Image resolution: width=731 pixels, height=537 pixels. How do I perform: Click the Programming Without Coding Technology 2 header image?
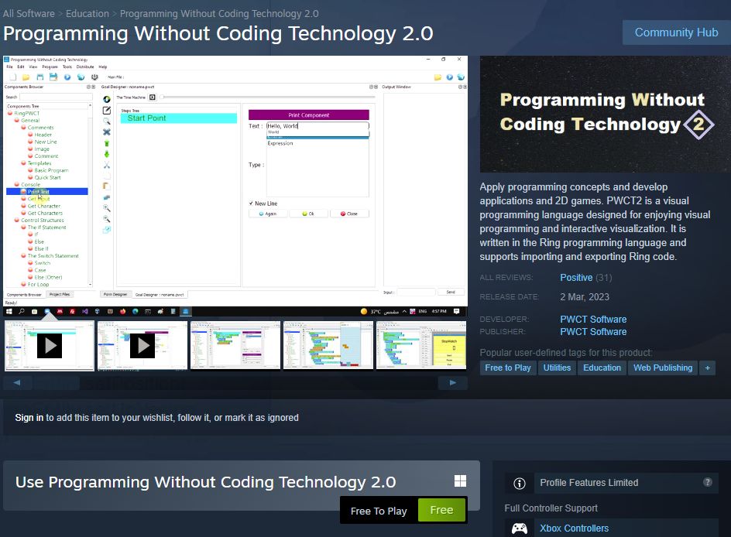[x=605, y=114]
